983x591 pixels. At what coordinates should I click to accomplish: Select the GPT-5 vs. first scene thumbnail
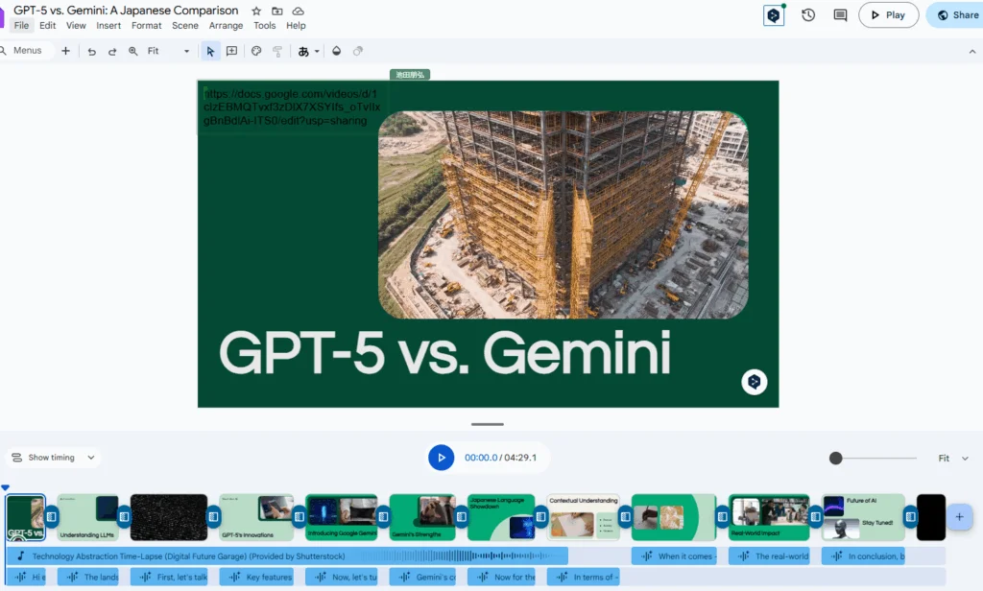click(x=26, y=517)
